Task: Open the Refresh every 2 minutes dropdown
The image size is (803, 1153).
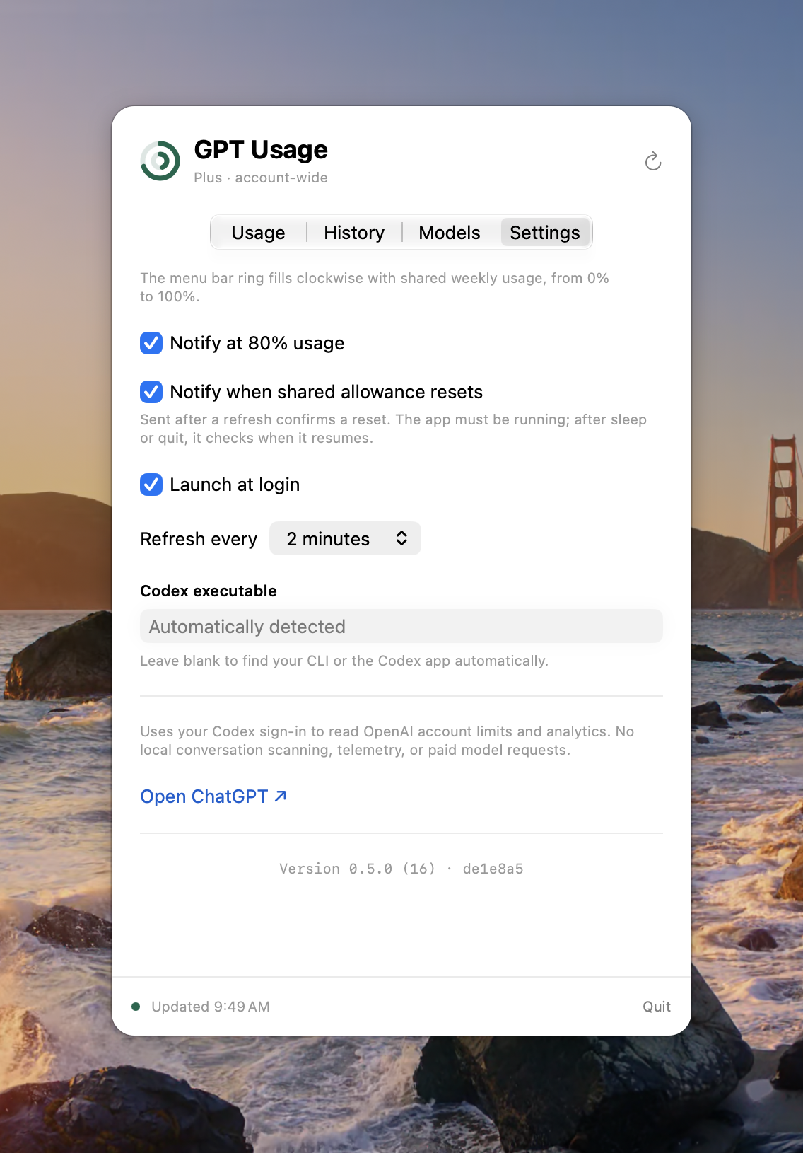Action: point(345,539)
